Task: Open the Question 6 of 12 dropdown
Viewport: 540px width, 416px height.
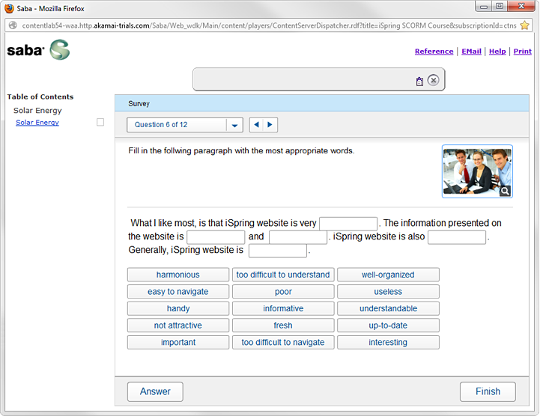Action: coord(185,124)
